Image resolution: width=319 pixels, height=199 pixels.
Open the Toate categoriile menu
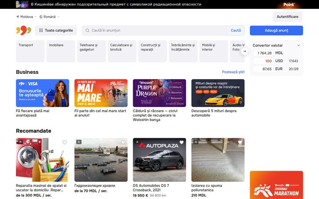click(56, 31)
